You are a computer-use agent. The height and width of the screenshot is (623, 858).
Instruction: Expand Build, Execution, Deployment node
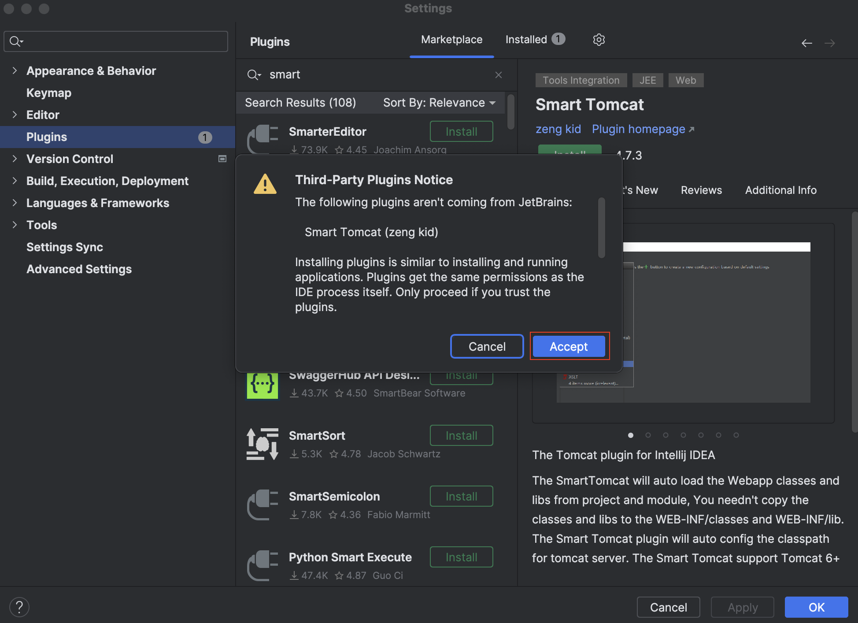pos(15,181)
